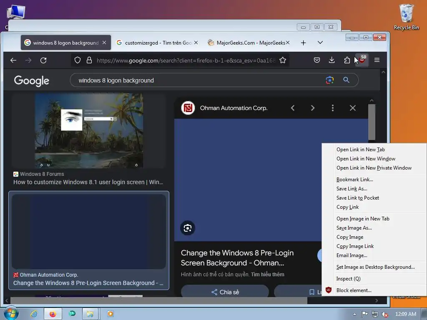Open a new tab with plus button
The height and width of the screenshot is (320, 427).
click(304, 43)
